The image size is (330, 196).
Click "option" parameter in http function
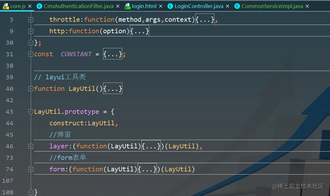point(115,31)
